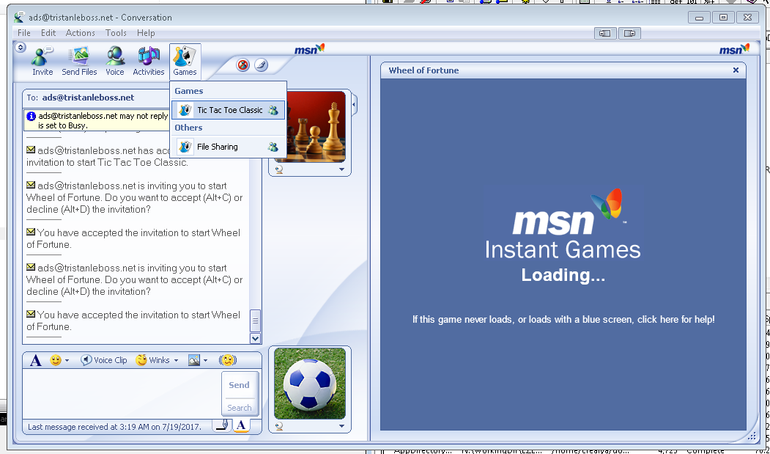Click 'Last message received at 3:19 AM' status
This screenshot has width=770, height=454.
(x=114, y=427)
